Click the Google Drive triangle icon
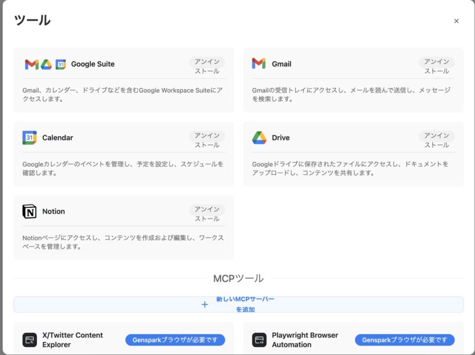Screen dimensions: 475x355 coord(259,138)
